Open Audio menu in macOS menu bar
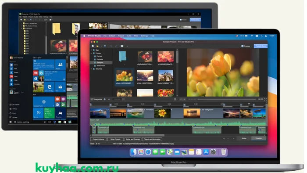 click(129, 36)
